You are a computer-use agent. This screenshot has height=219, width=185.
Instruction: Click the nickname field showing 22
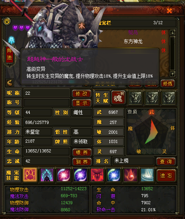point(47,93)
